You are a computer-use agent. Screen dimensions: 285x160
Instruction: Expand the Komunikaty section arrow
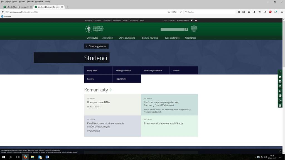pyautogui.click(x=111, y=90)
